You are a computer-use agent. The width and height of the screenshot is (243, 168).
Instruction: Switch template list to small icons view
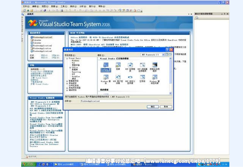[170, 54]
